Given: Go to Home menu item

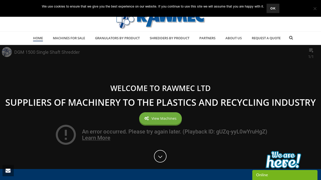Looking at the screenshot, I should [38, 38].
